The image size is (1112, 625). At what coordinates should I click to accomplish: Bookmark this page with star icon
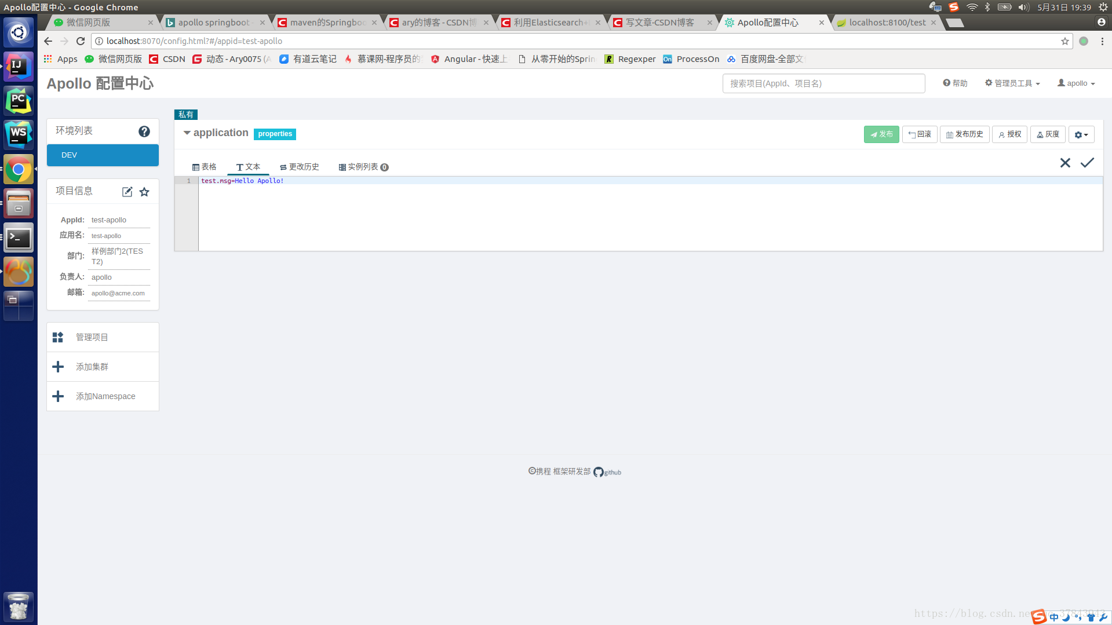coord(1064,41)
